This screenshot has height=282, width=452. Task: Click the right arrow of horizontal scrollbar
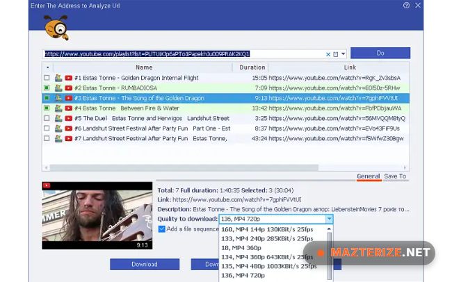click(x=405, y=167)
